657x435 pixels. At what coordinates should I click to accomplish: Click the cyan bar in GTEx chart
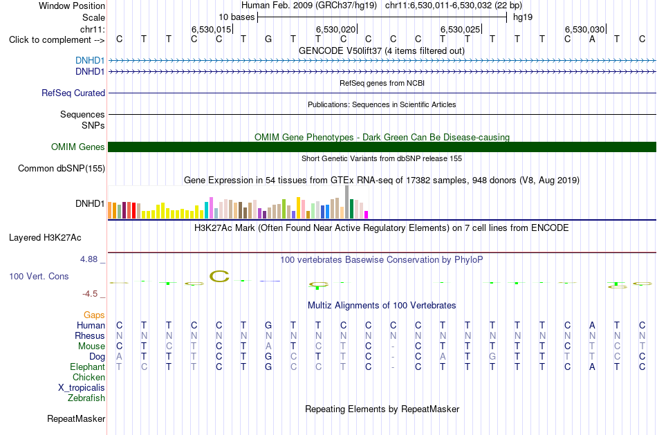click(206, 210)
